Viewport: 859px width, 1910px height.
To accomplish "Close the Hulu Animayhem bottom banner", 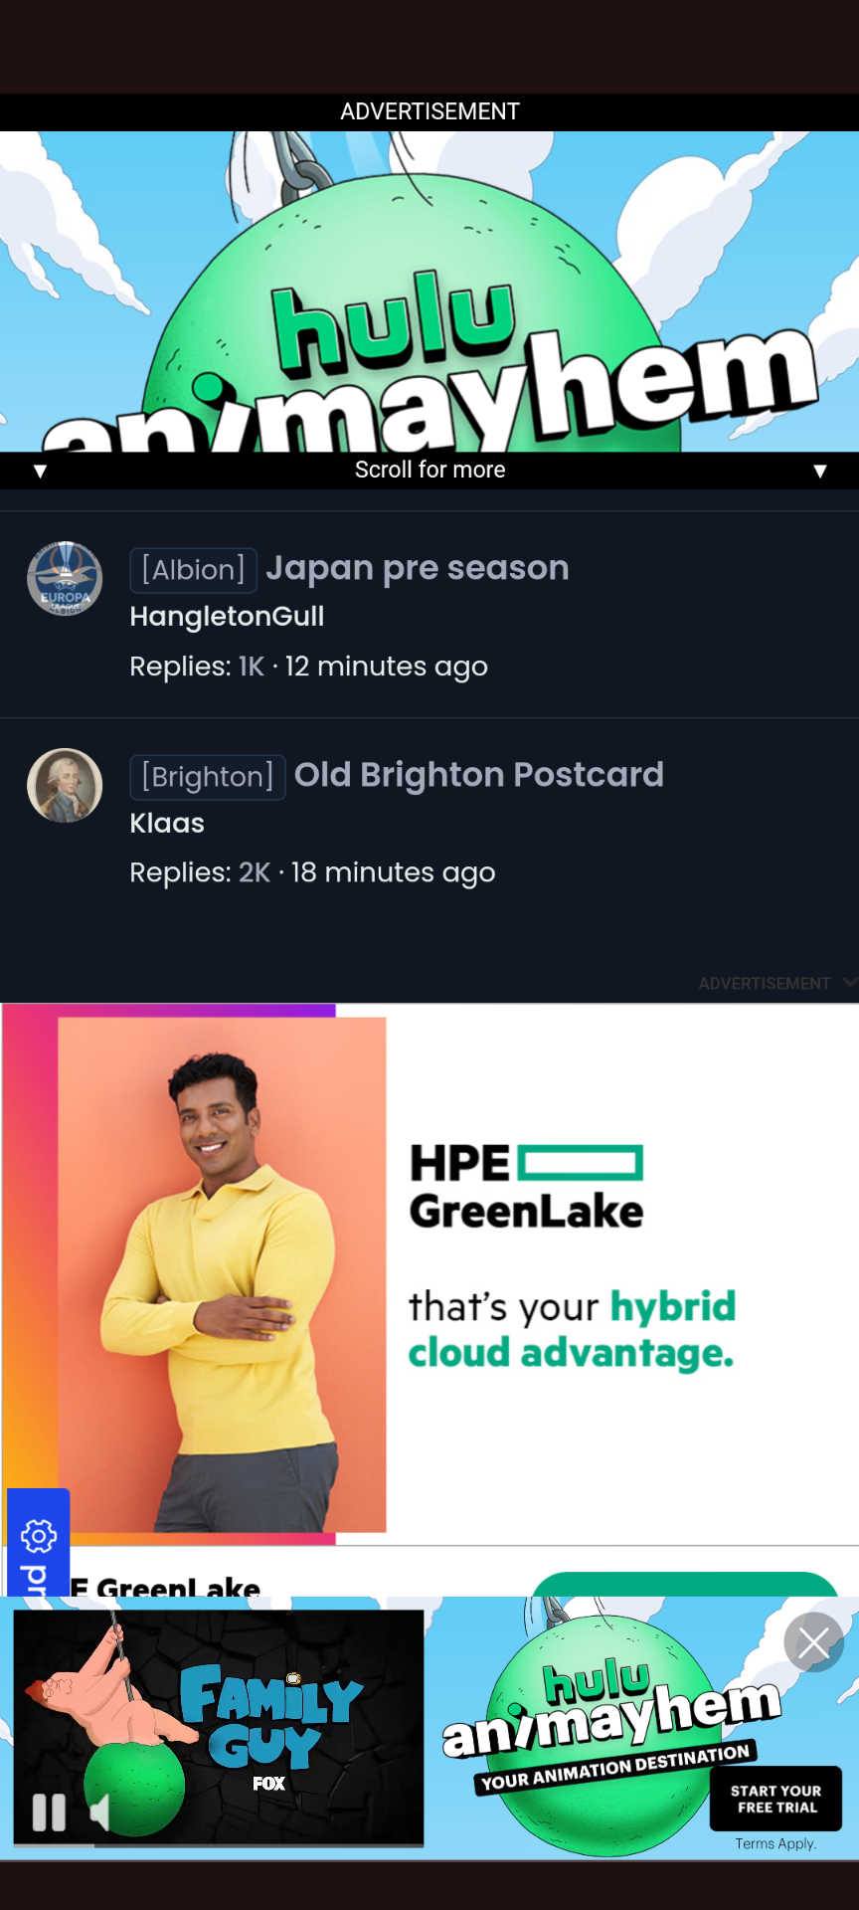I will 813,1642.
